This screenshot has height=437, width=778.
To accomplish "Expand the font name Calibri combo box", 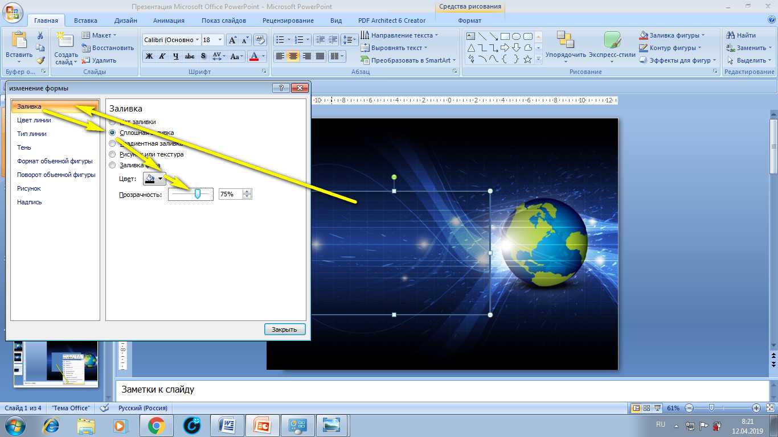I will click(x=197, y=40).
